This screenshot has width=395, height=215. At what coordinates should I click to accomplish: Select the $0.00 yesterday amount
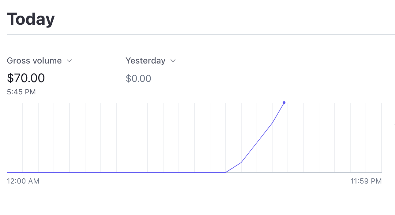pos(138,78)
